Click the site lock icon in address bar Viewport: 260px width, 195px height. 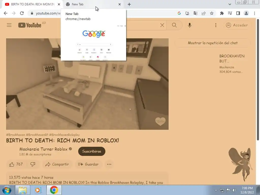pyautogui.click(x=32, y=13)
